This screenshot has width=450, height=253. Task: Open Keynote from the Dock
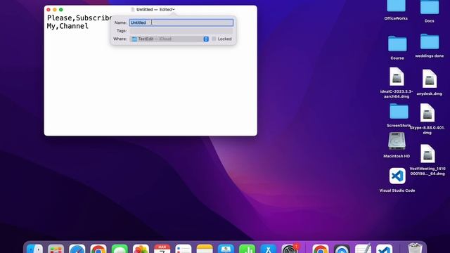pyautogui.click(x=226, y=248)
